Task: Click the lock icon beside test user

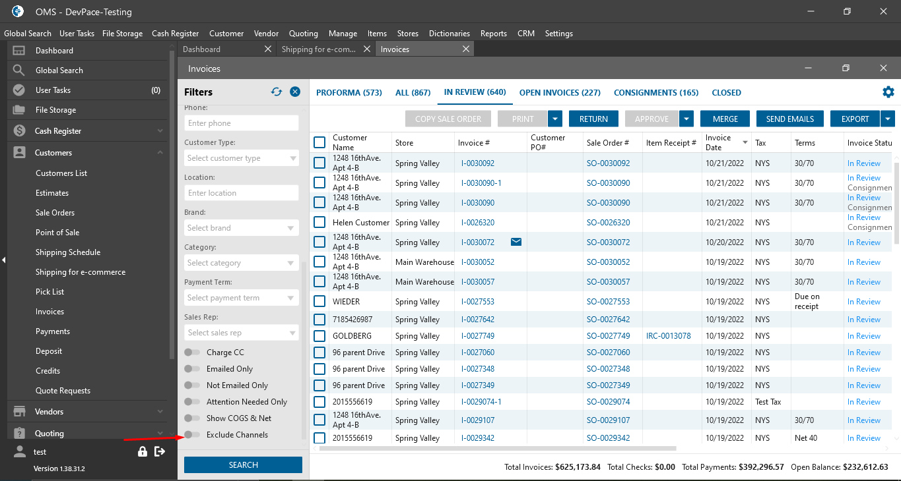Action: click(143, 452)
